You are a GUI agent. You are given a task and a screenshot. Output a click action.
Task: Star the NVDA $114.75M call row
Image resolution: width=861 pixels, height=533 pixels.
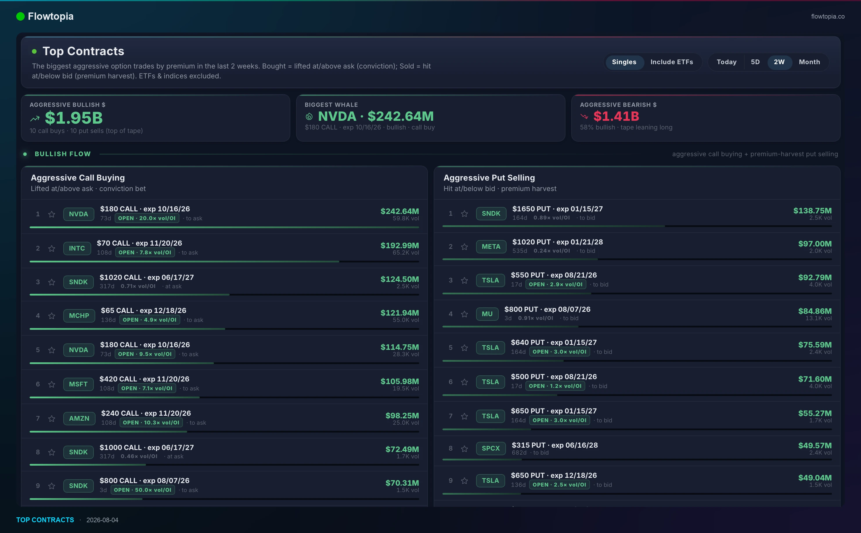52,350
